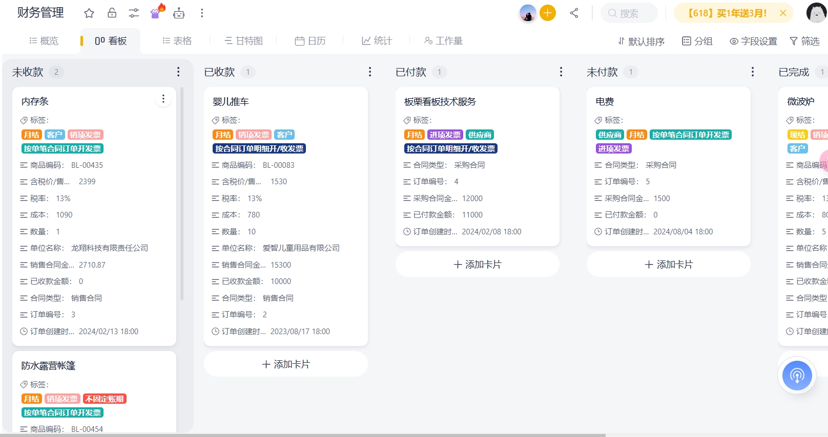Open the 统计 tab
The image size is (828, 437).
tap(377, 41)
